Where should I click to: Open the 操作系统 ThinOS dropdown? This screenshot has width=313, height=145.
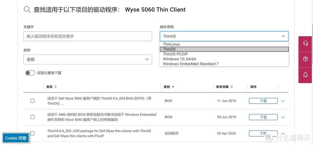224,36
